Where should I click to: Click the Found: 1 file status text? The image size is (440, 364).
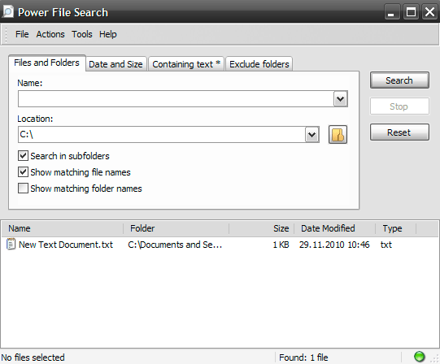(303, 357)
